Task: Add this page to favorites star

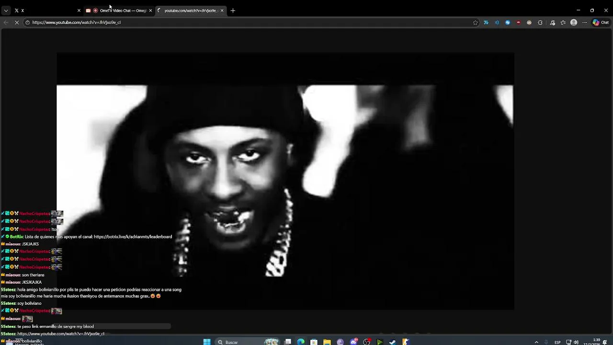Action: click(475, 23)
